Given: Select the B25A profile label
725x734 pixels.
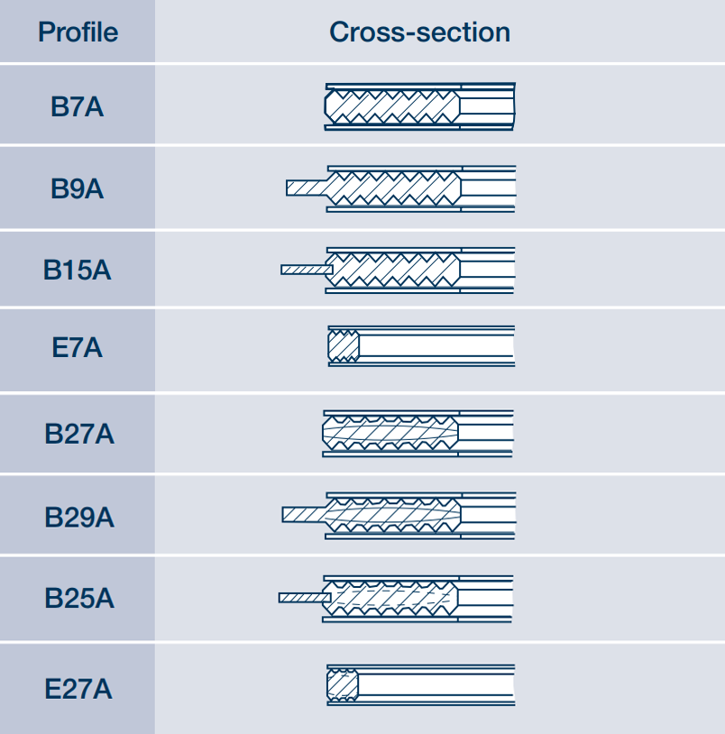Looking at the screenshot, I should point(78,599).
